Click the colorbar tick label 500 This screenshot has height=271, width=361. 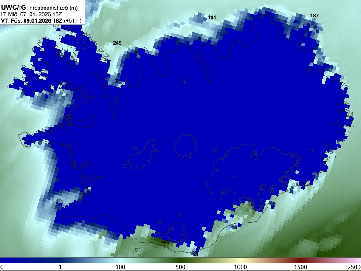pos(180,267)
